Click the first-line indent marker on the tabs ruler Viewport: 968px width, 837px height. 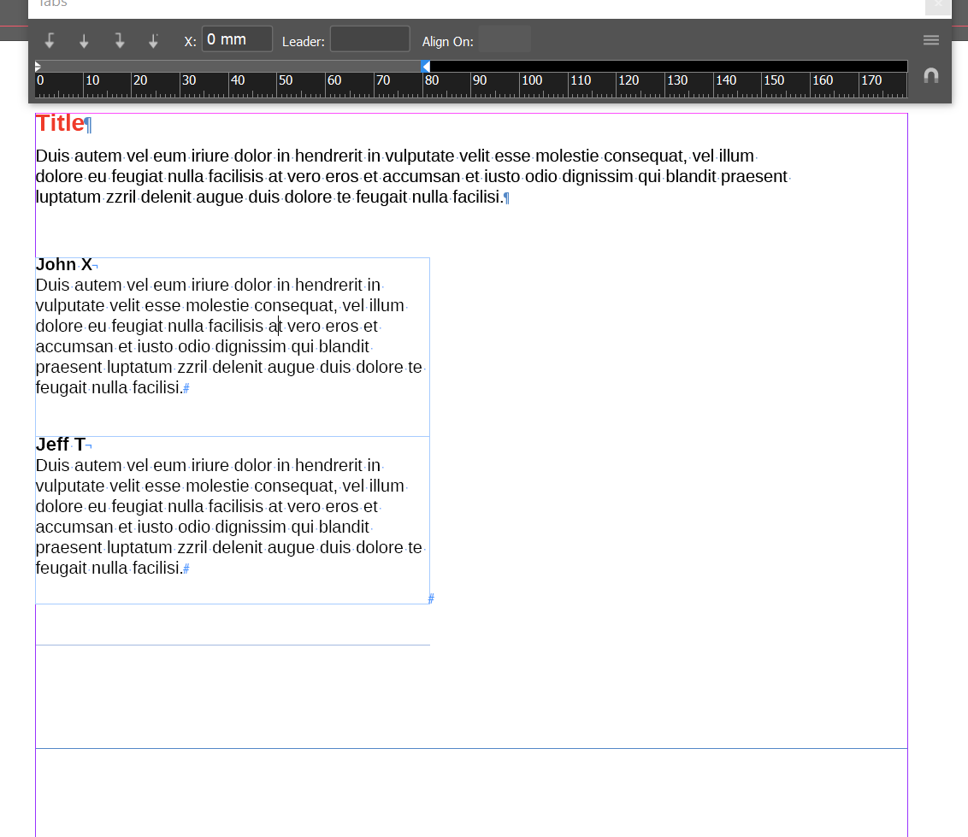point(37,64)
